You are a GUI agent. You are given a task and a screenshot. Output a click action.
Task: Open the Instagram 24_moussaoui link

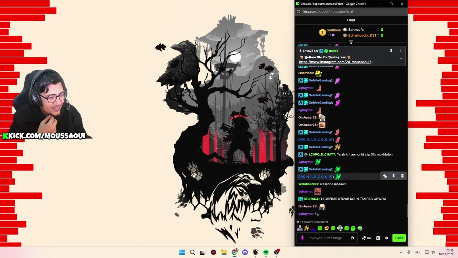point(336,62)
